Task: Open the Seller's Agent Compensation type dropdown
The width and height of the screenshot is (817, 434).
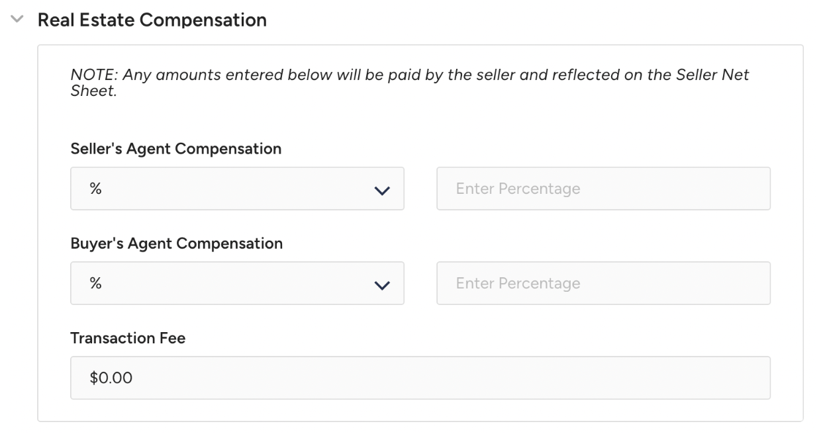Action: 237,189
